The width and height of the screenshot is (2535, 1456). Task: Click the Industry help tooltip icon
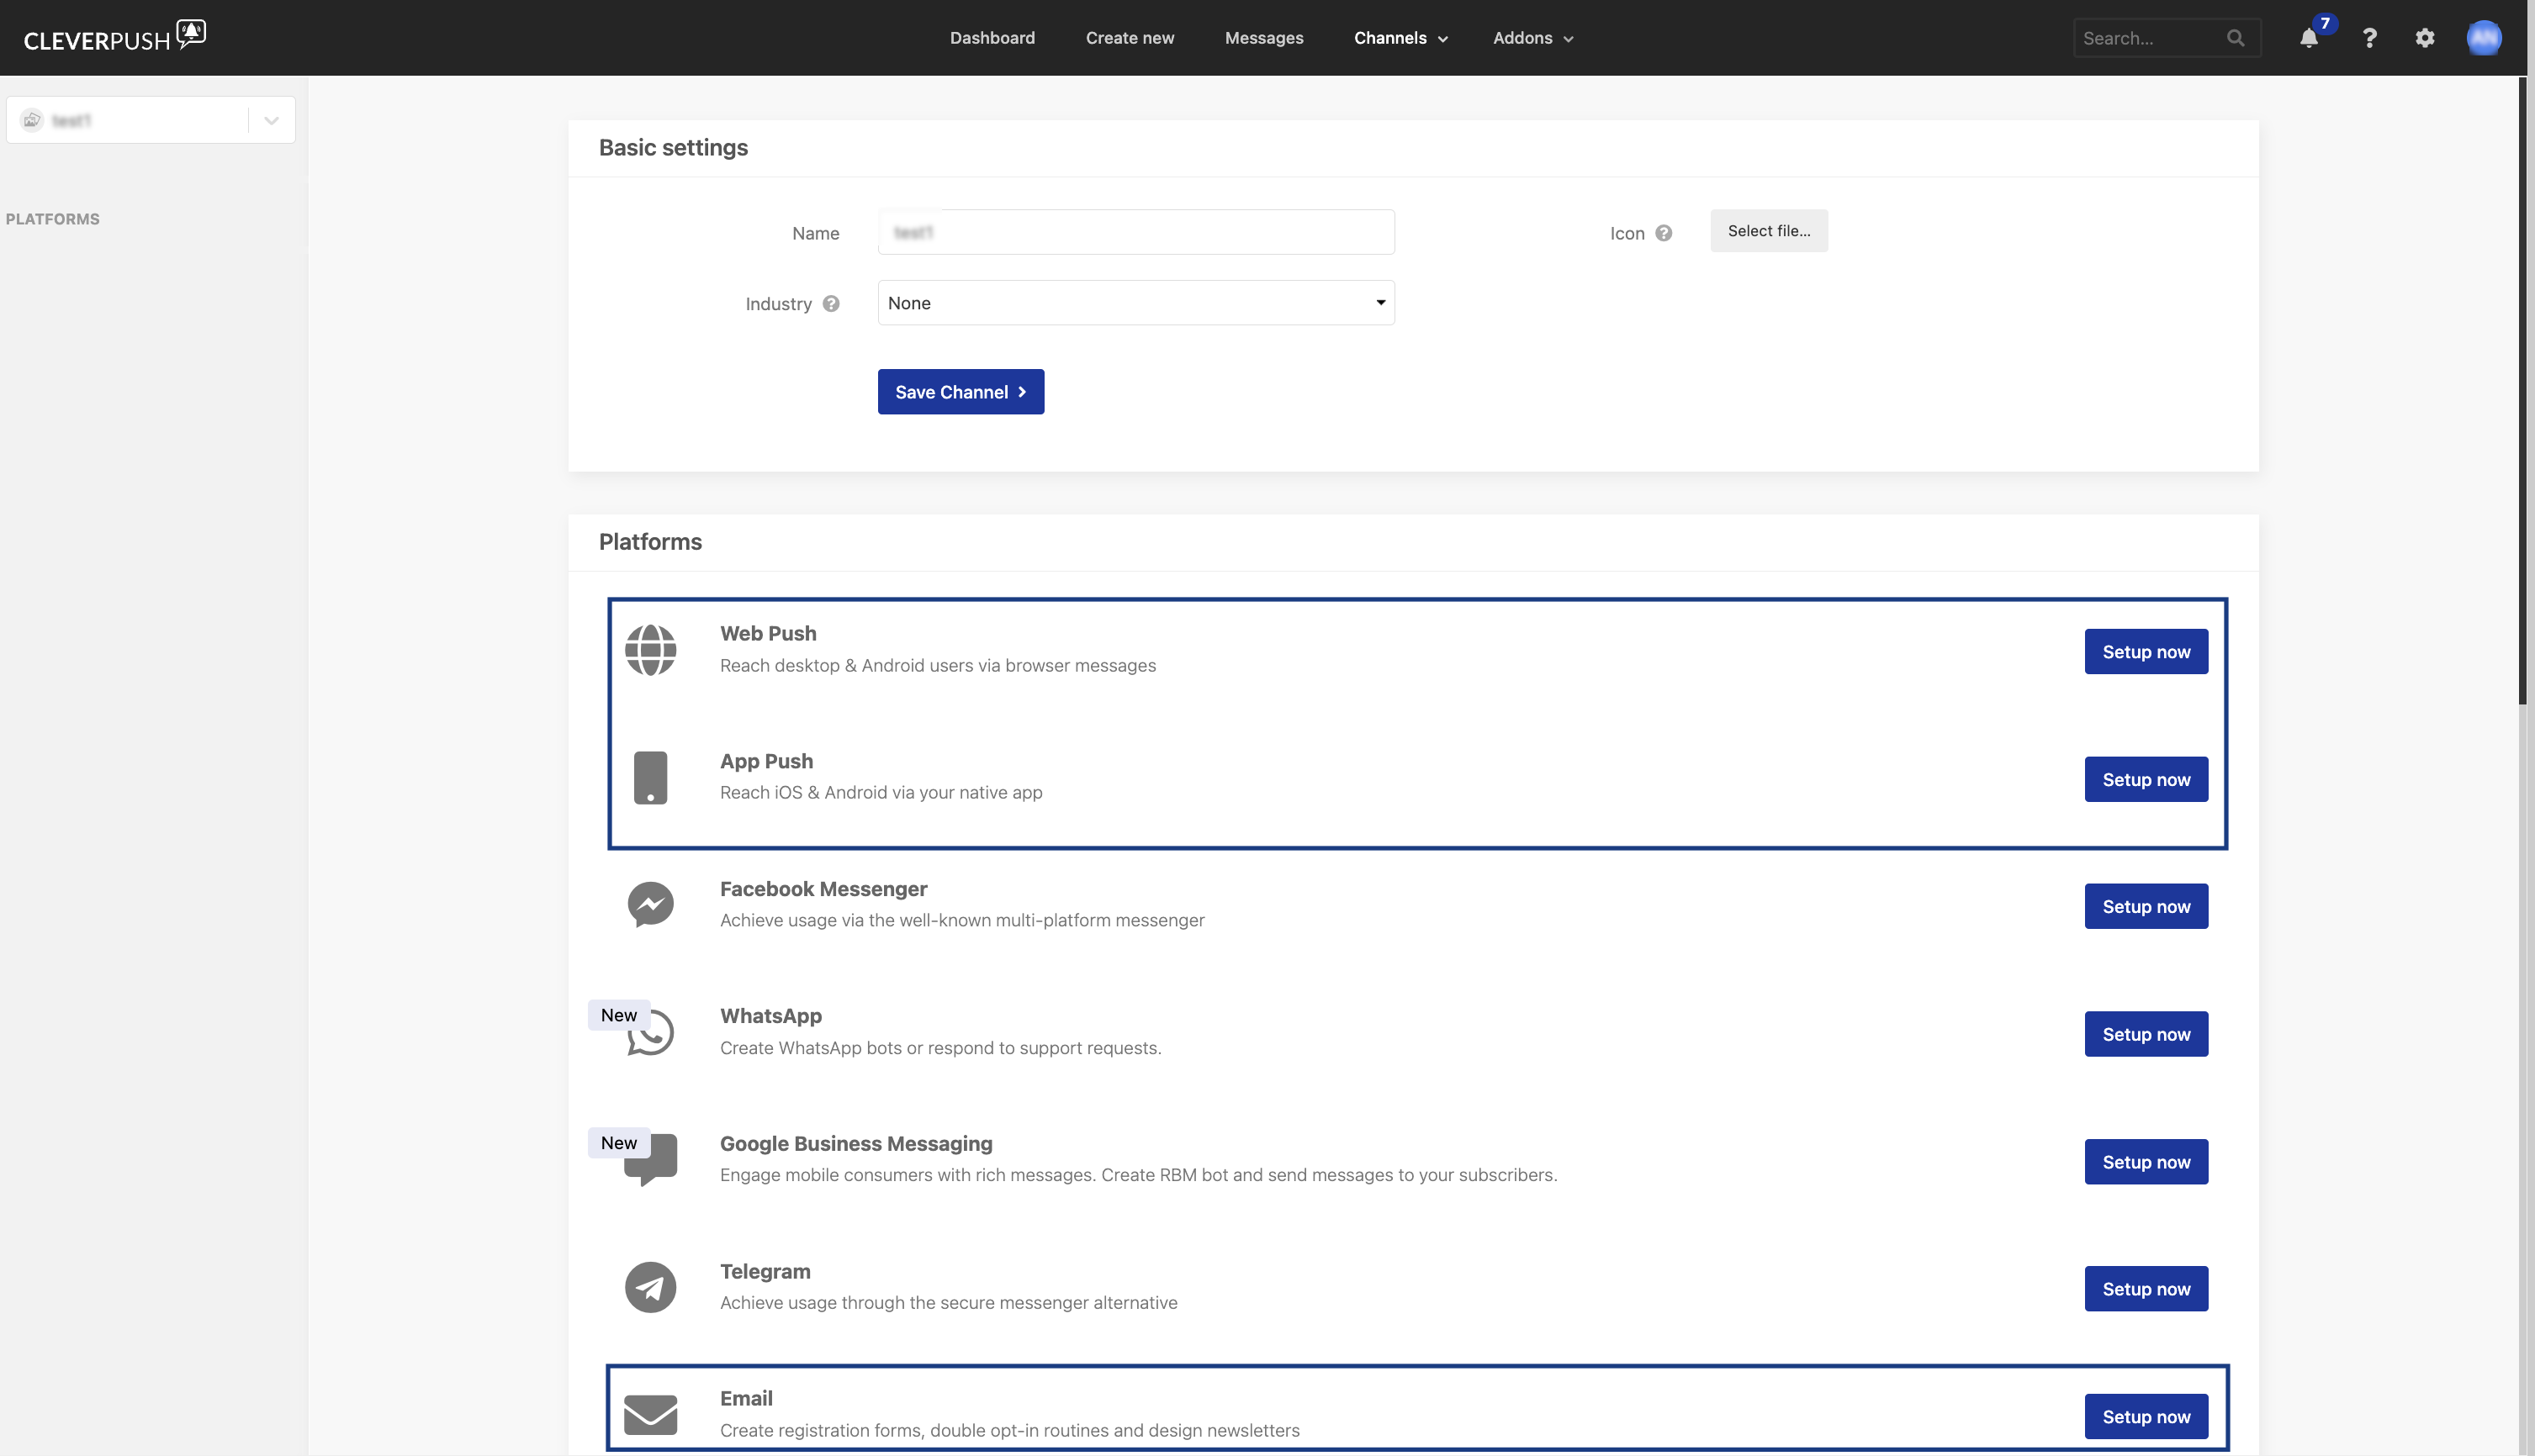[830, 304]
